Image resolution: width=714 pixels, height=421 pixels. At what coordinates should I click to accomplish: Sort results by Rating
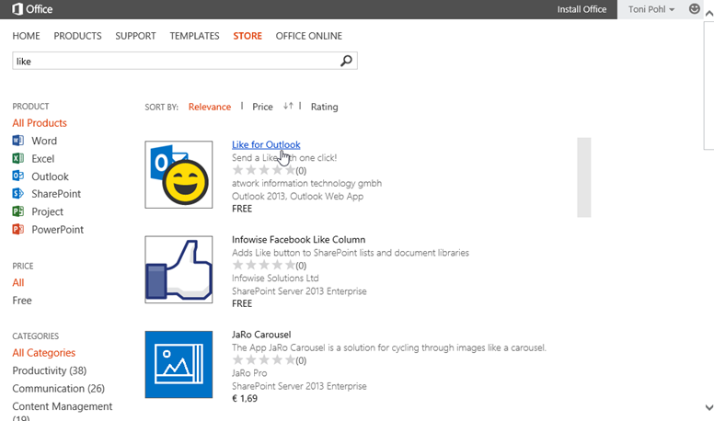click(x=324, y=107)
